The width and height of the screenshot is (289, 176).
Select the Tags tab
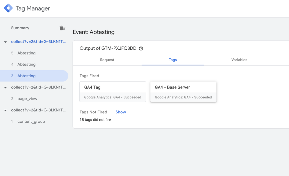(173, 60)
